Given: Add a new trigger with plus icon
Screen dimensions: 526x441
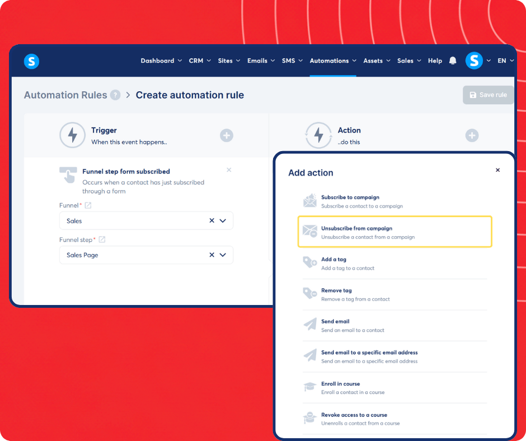Looking at the screenshot, I should pyautogui.click(x=227, y=135).
